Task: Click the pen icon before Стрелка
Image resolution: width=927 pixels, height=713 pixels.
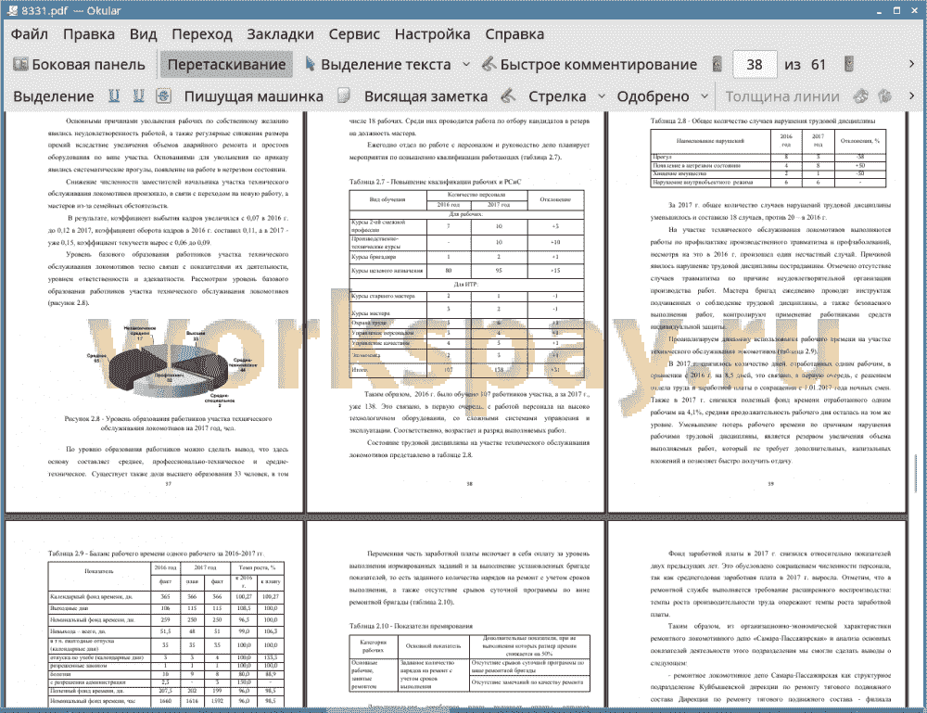Action: 508,95
